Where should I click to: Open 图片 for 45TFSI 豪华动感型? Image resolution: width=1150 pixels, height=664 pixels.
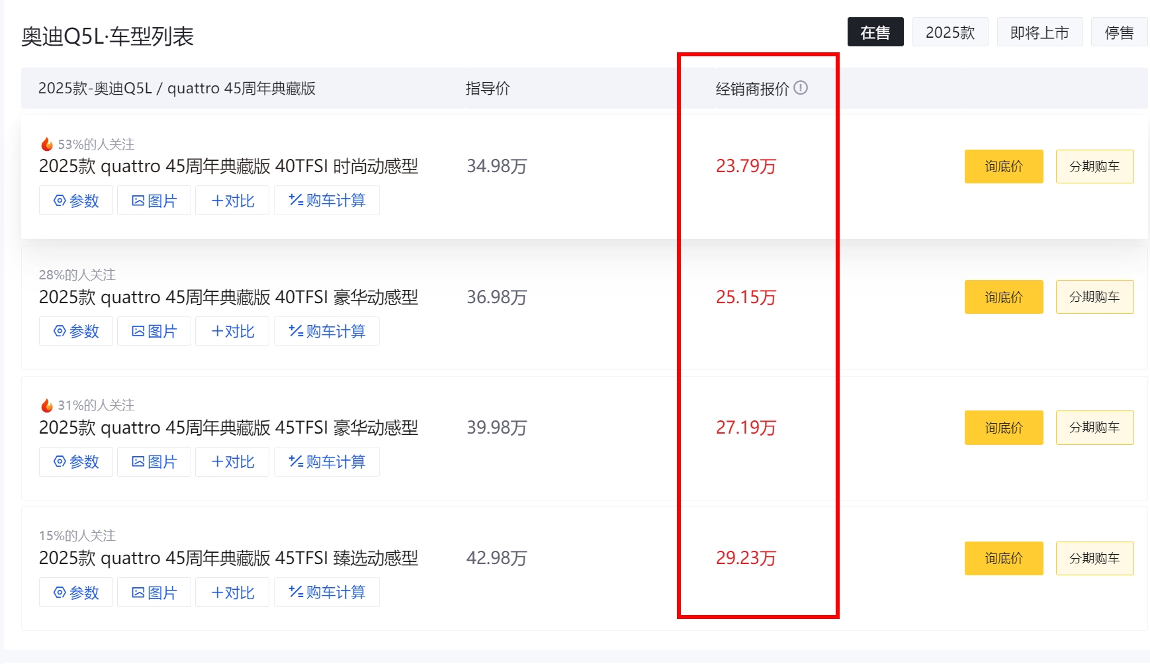[x=154, y=461]
